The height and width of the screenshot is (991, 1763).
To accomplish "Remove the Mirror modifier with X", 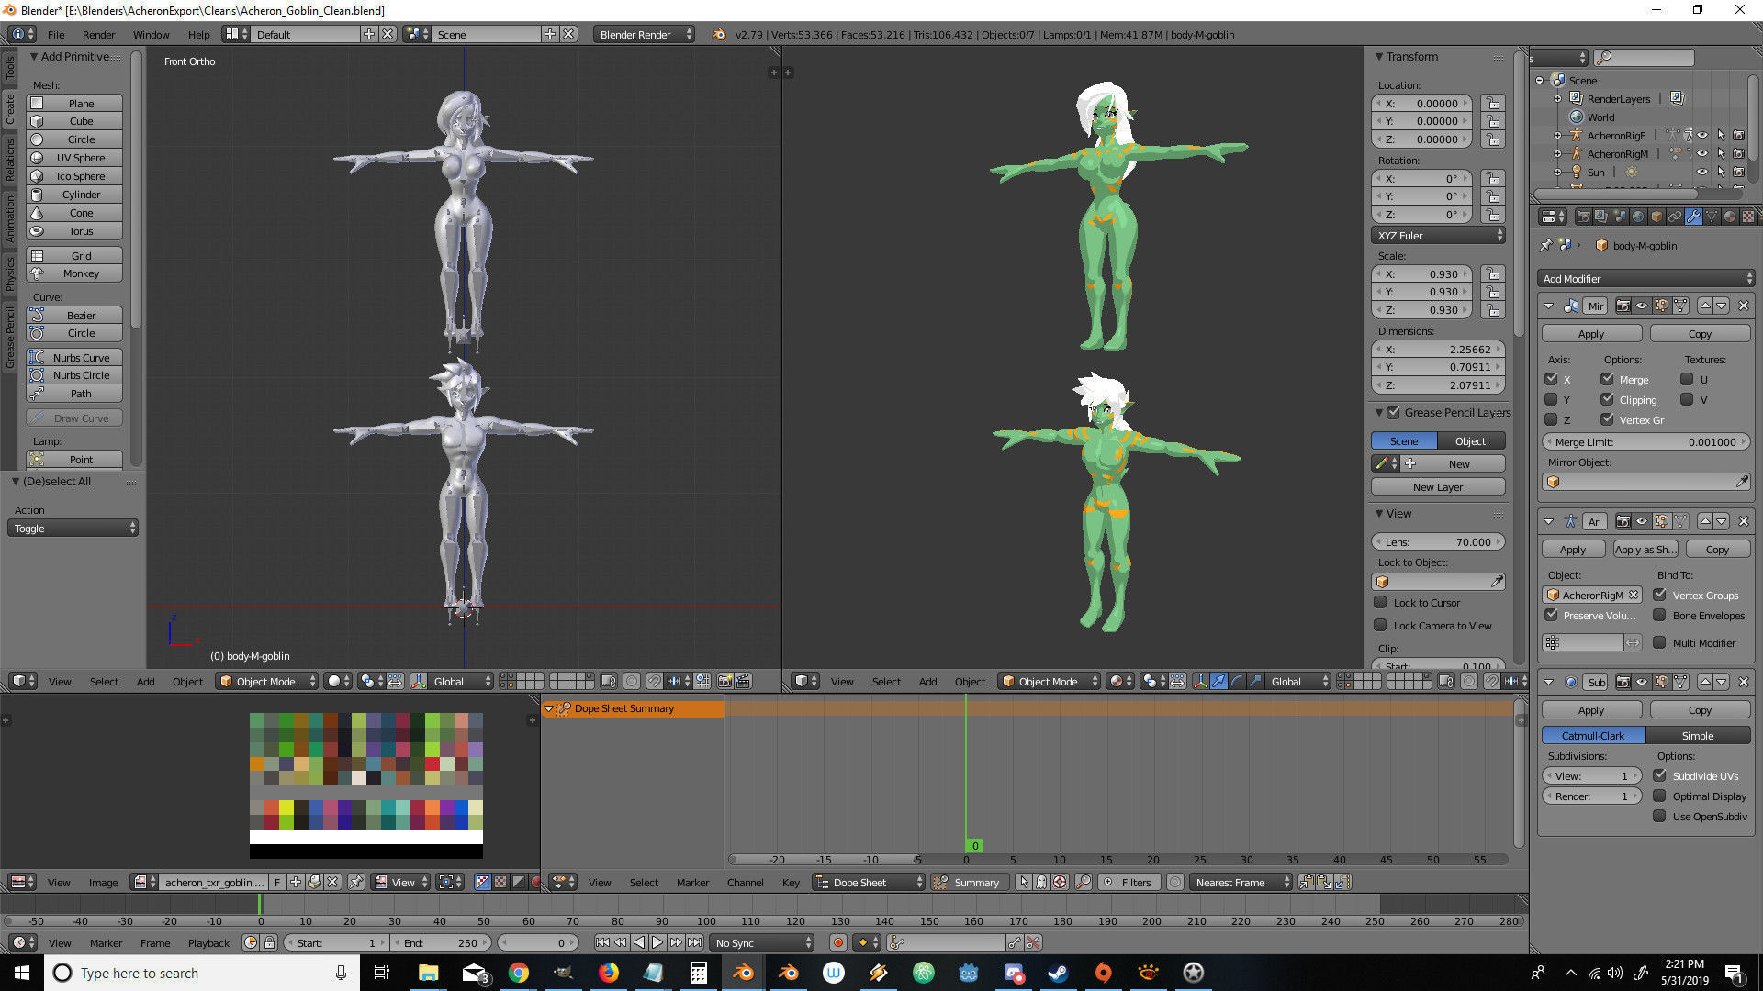I will (1743, 306).
